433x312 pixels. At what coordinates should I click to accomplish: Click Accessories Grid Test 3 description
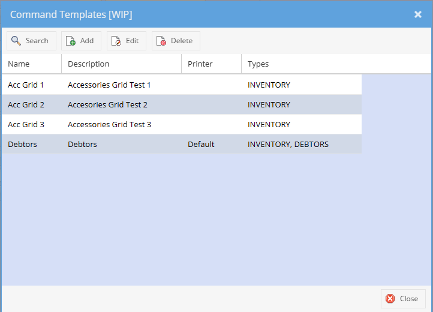point(109,124)
